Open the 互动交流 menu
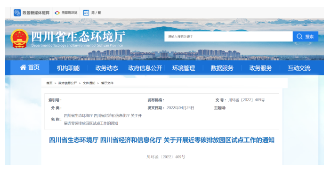Viewport: 331px width, 171px height. pyautogui.click(x=299, y=68)
